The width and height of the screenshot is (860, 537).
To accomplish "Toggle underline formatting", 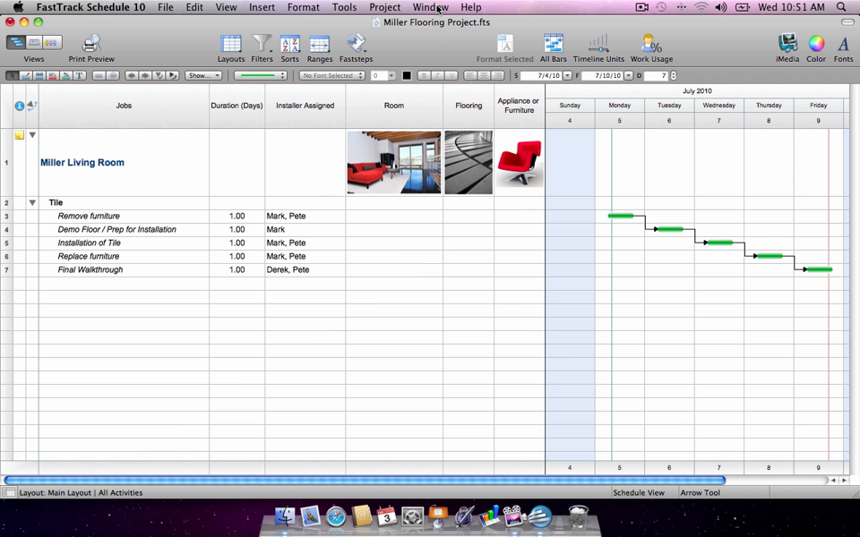I will tap(451, 75).
